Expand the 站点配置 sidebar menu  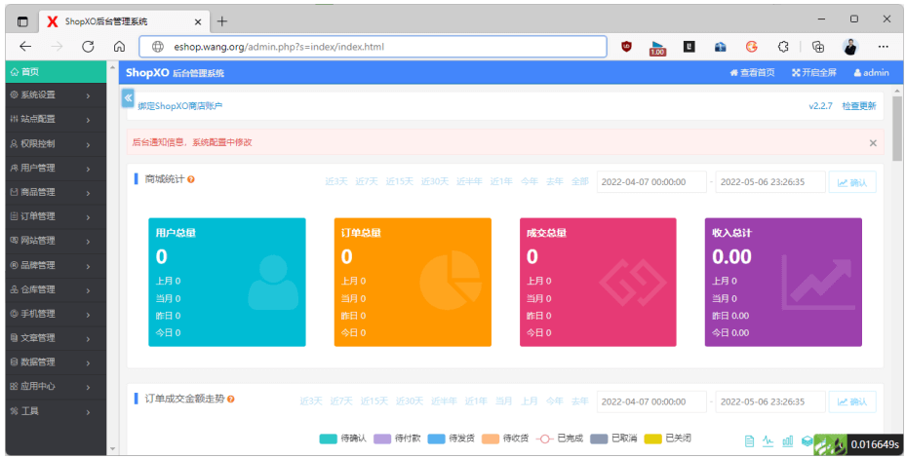[56, 120]
